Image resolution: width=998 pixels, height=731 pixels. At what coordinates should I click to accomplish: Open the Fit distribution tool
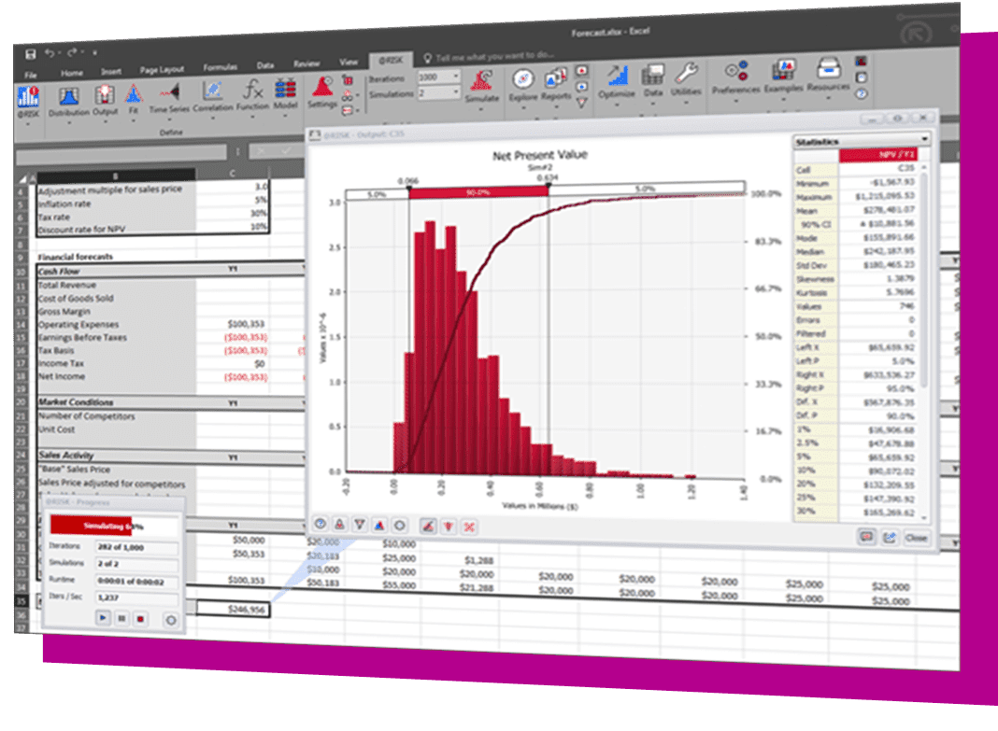(x=133, y=100)
